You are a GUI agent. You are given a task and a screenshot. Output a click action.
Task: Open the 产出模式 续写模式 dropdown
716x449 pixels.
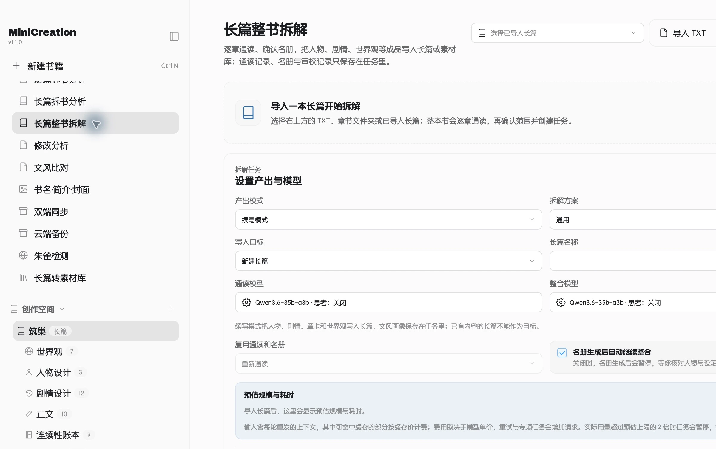(x=388, y=220)
